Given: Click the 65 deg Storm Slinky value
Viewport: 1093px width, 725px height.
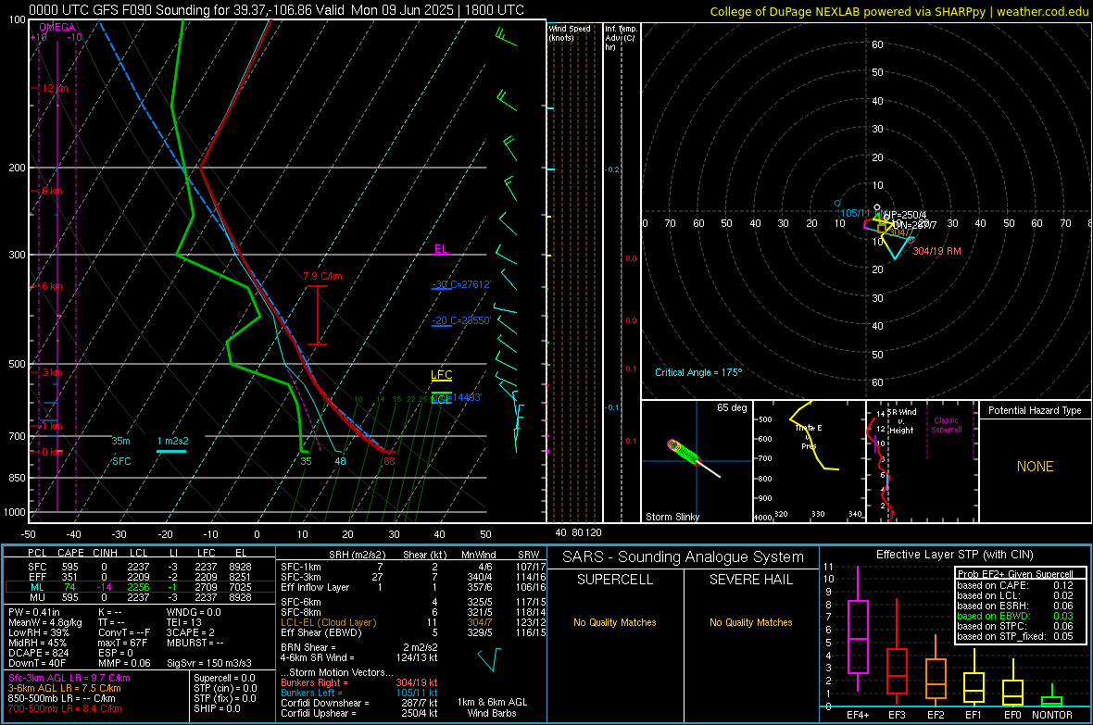Looking at the screenshot, I should click(732, 407).
